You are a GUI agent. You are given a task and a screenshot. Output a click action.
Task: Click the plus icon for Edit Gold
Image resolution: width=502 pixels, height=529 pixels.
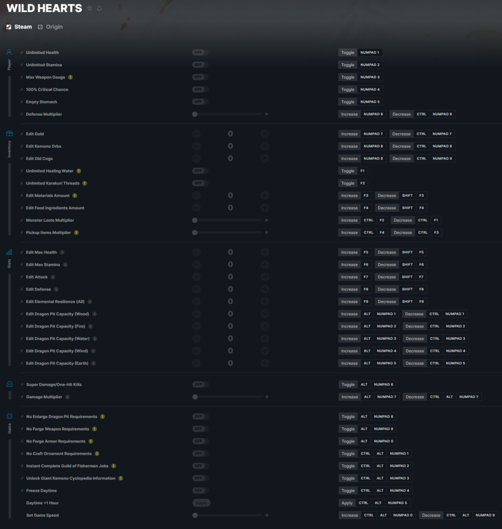pos(265,134)
